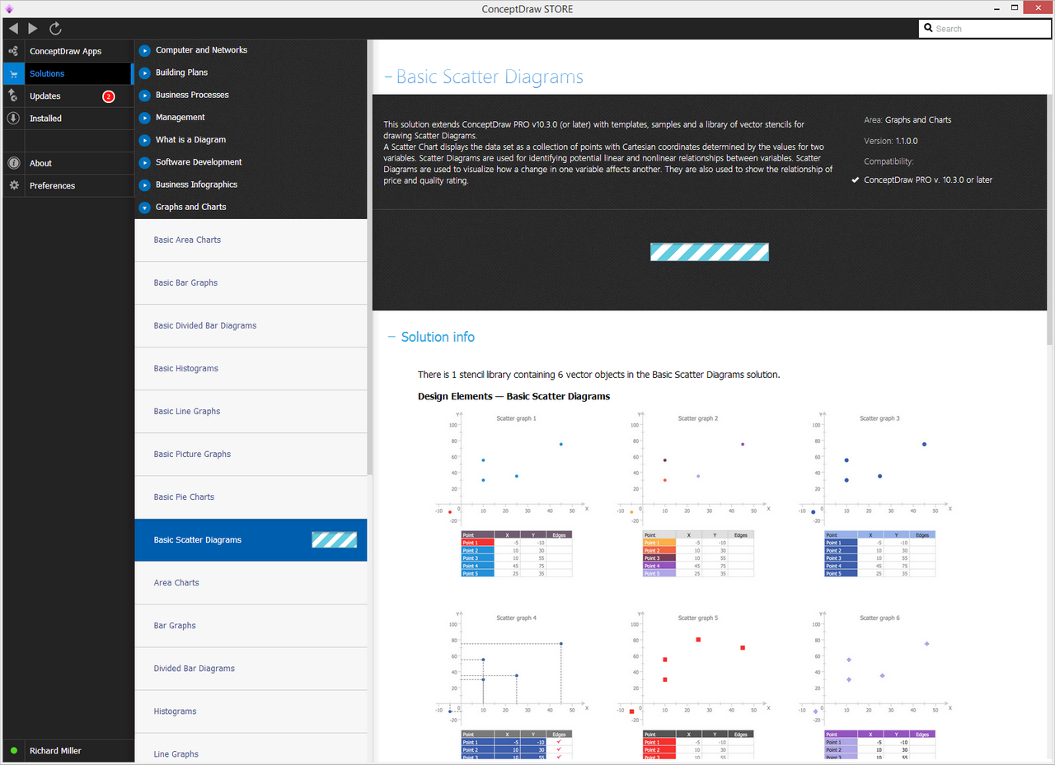This screenshot has width=1055, height=765.
Task: Go back with the left arrow
Action: point(13,29)
